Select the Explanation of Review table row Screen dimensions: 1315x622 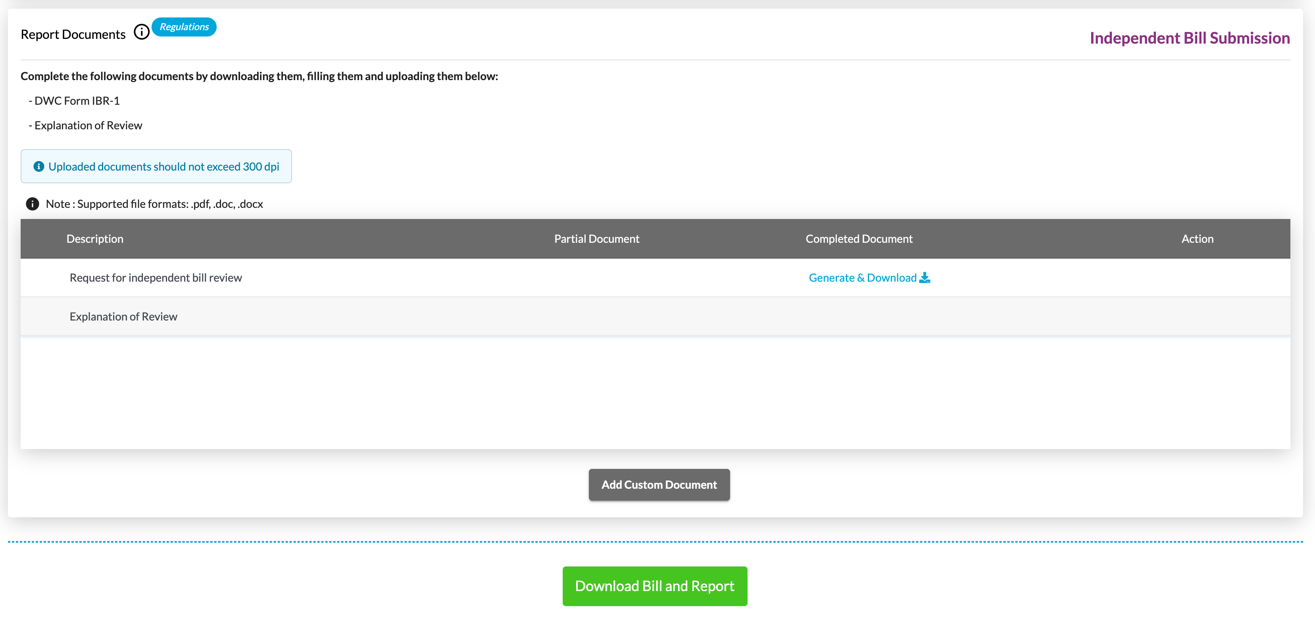123,317
